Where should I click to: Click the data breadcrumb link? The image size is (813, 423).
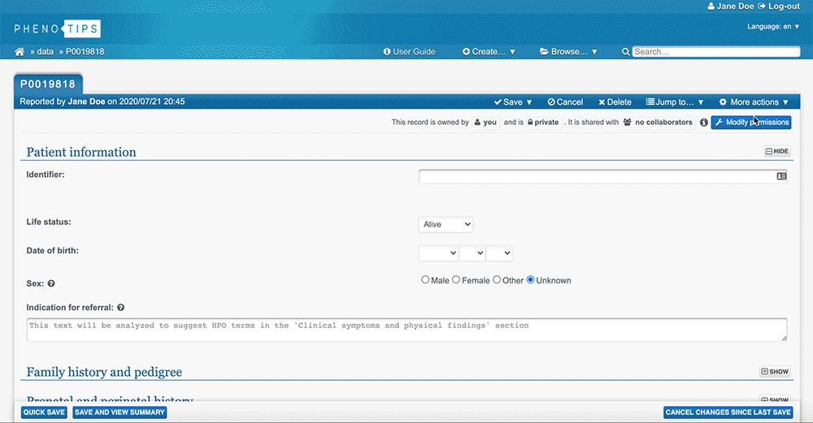[45, 52]
